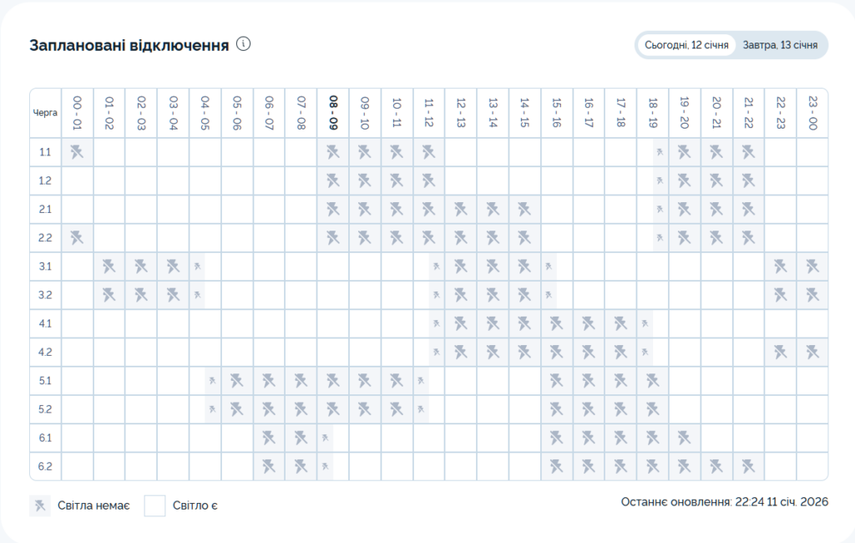Click outage icon for queue 4.2 at 23-00
855x543 pixels.
tap(812, 352)
